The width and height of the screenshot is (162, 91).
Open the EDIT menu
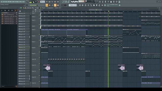[x=4, y=2]
